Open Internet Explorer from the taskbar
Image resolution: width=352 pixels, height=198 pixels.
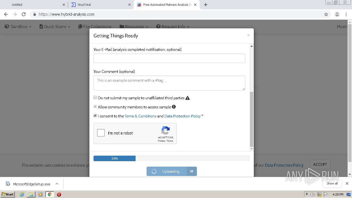pos(22,194)
